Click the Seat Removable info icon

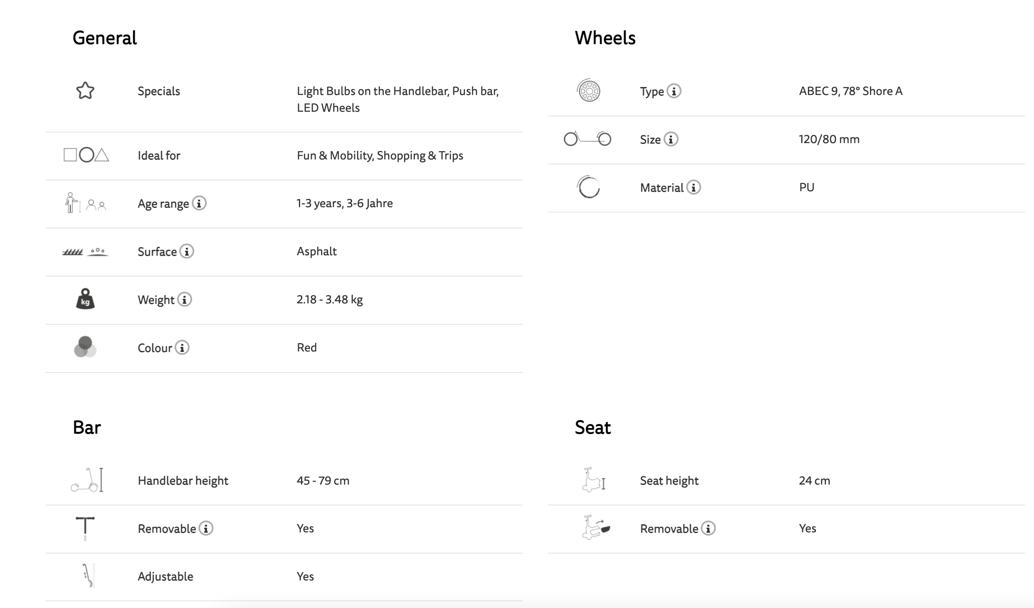[x=708, y=528]
